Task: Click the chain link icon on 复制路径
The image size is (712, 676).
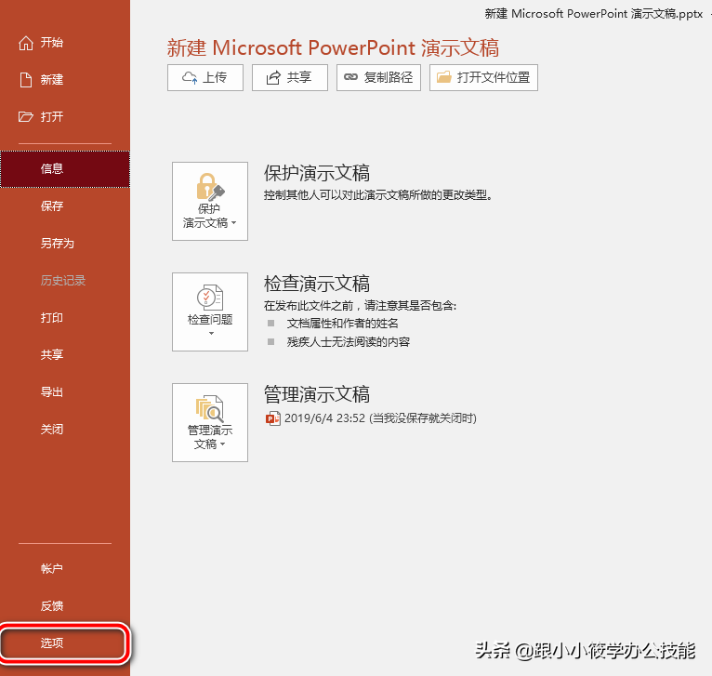Action: (350, 77)
